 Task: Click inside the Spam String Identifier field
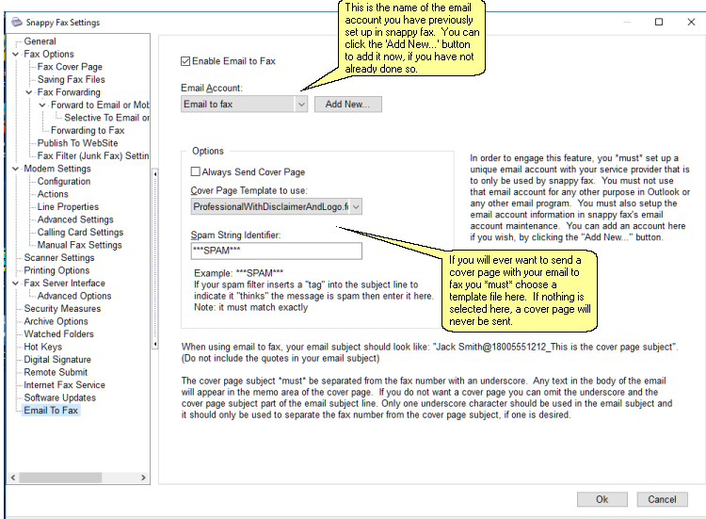coord(276,251)
